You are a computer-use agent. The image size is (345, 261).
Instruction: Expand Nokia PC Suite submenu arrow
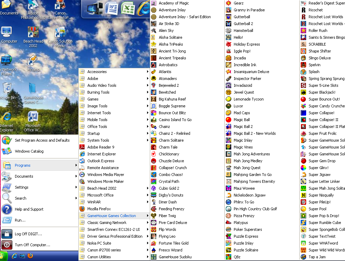(x=147, y=243)
